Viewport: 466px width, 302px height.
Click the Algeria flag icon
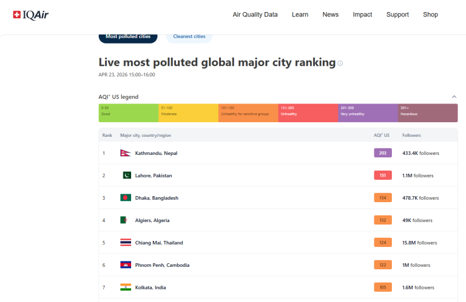(x=125, y=220)
